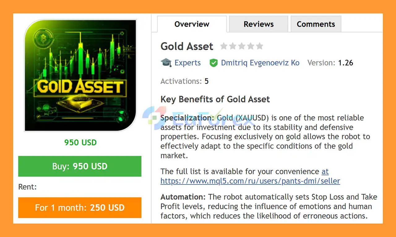The width and height of the screenshot is (396, 237).
Task: Click the second rating star
Action: (233, 46)
